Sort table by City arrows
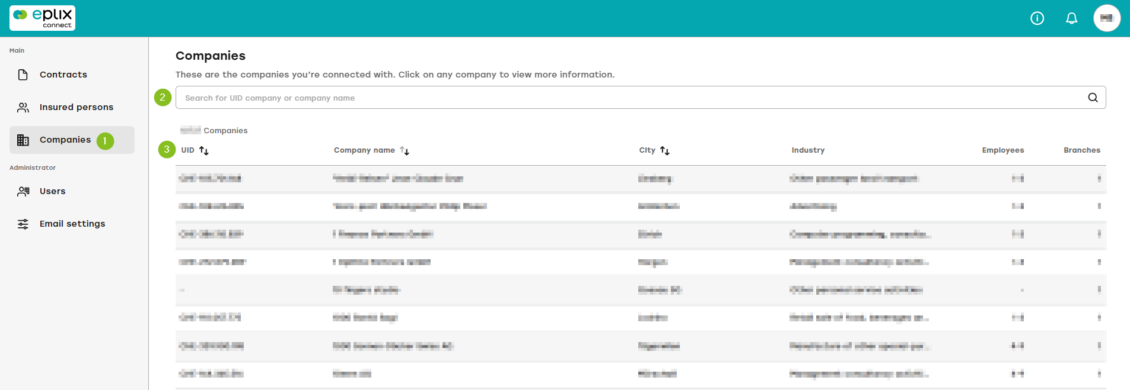 (x=665, y=150)
